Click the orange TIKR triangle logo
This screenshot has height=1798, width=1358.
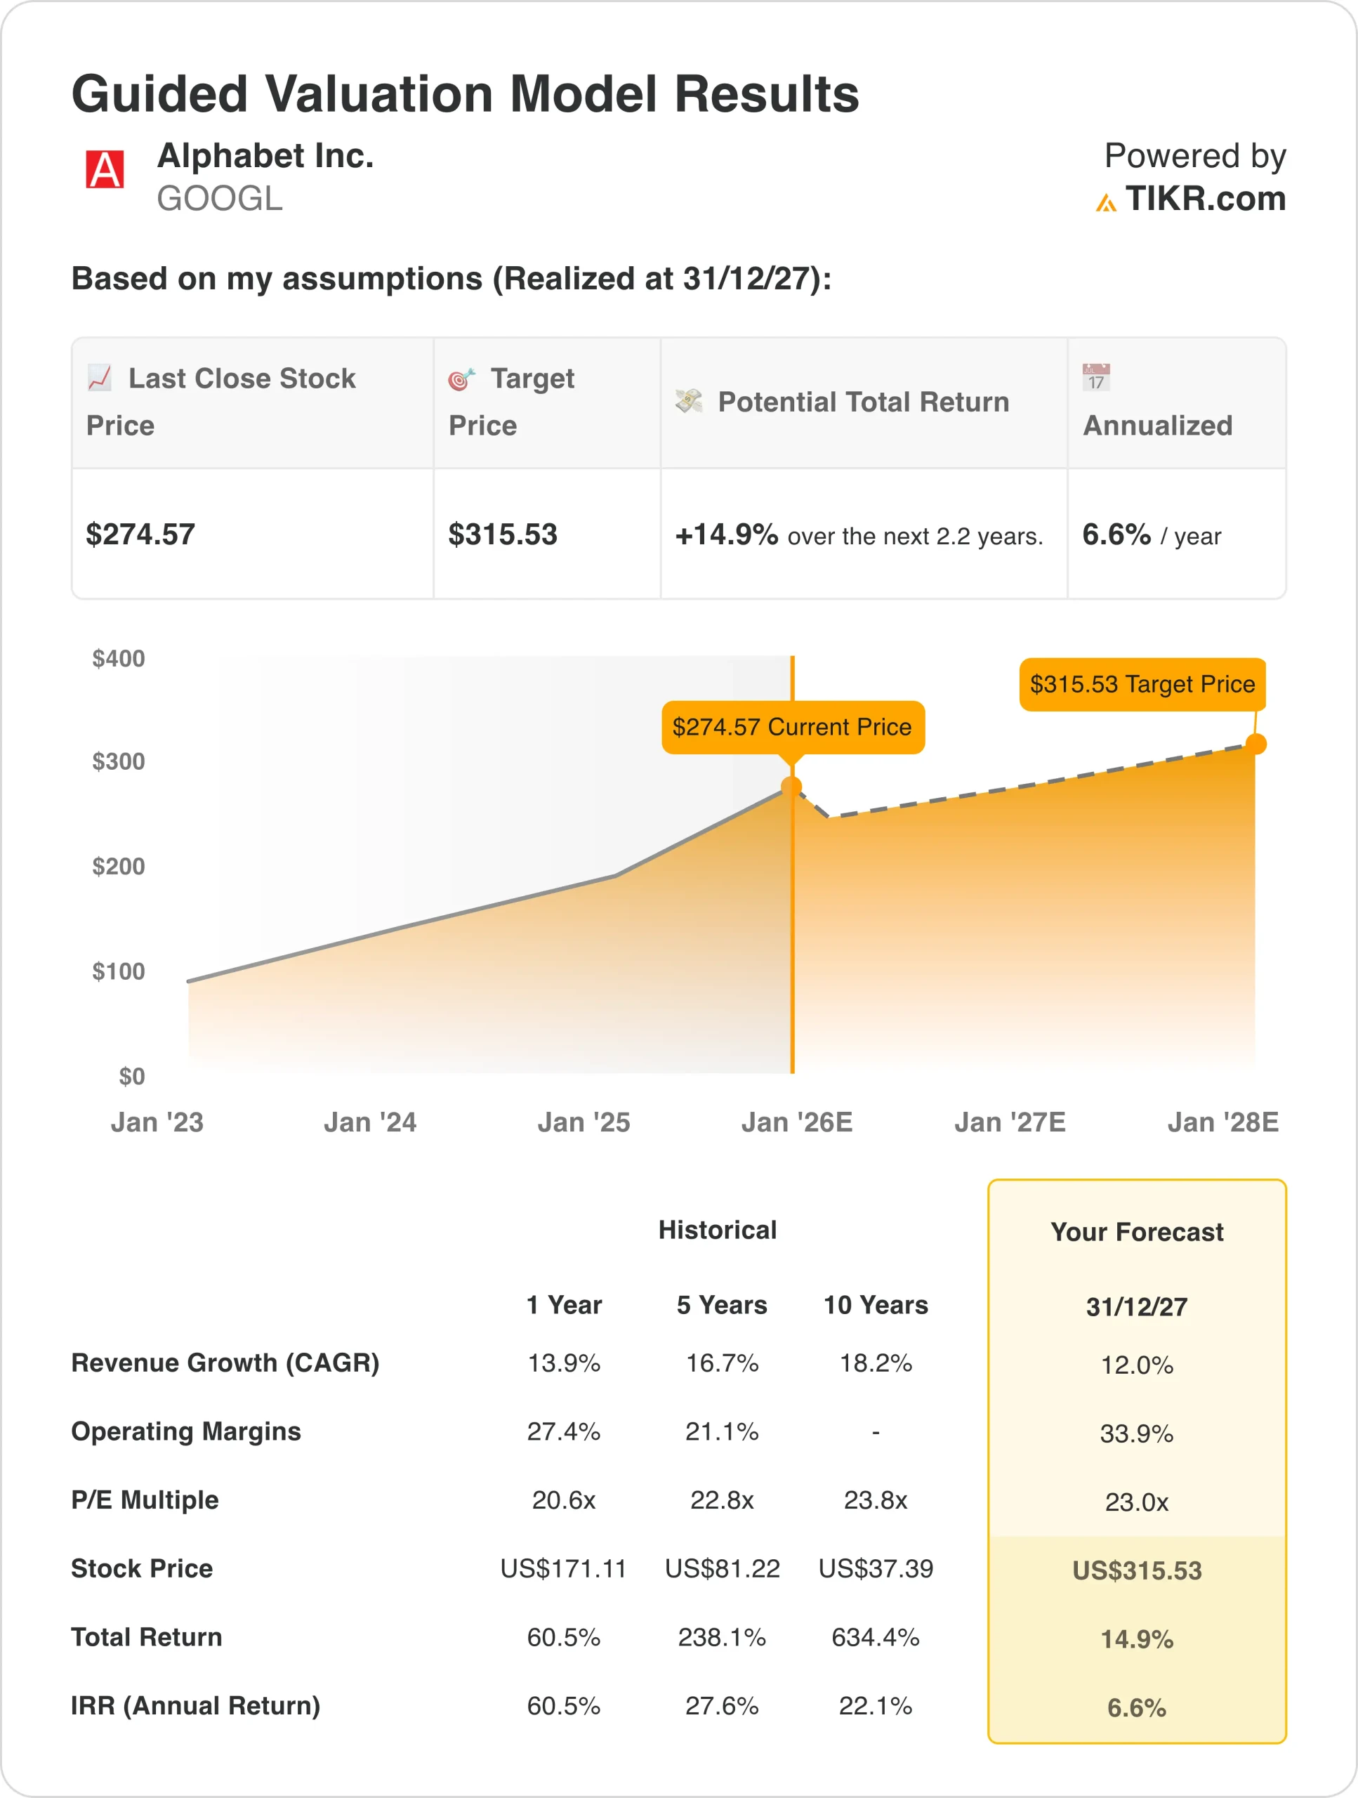click(1105, 202)
